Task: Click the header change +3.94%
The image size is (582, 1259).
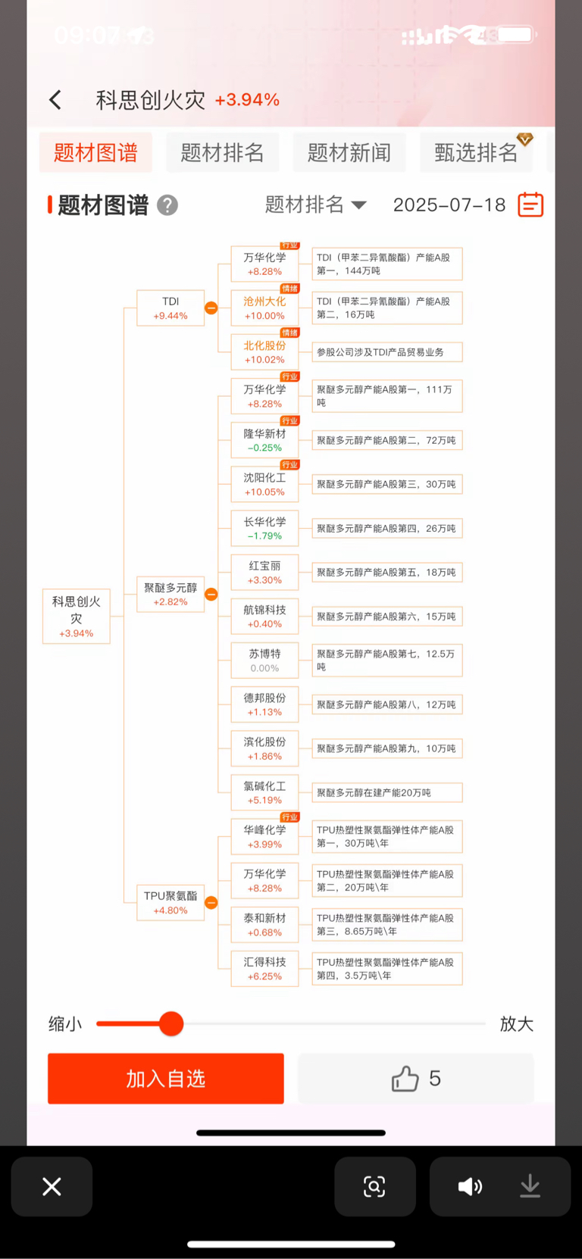Action: point(247,100)
